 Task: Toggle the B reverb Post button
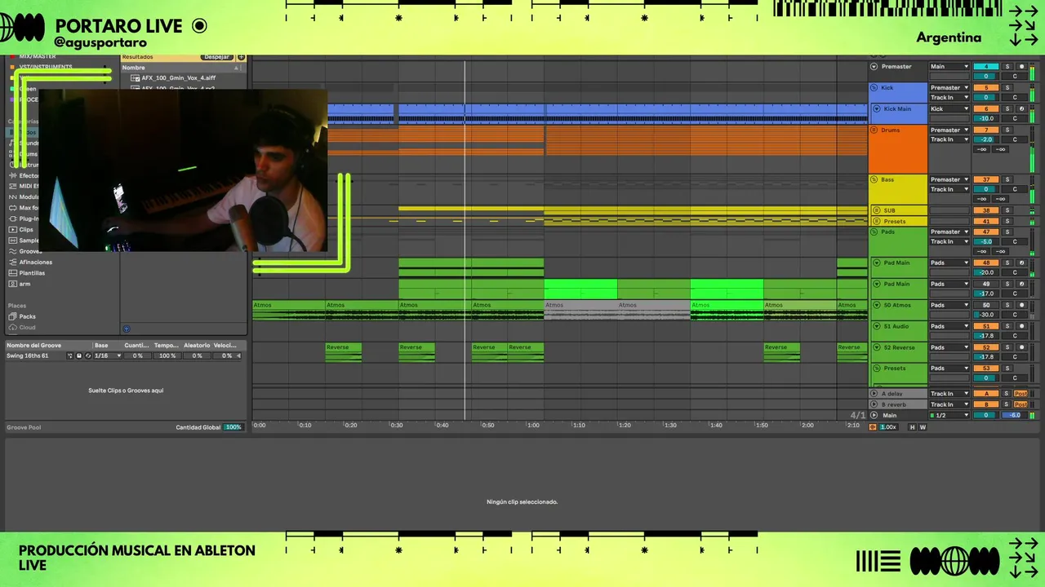tap(1021, 404)
